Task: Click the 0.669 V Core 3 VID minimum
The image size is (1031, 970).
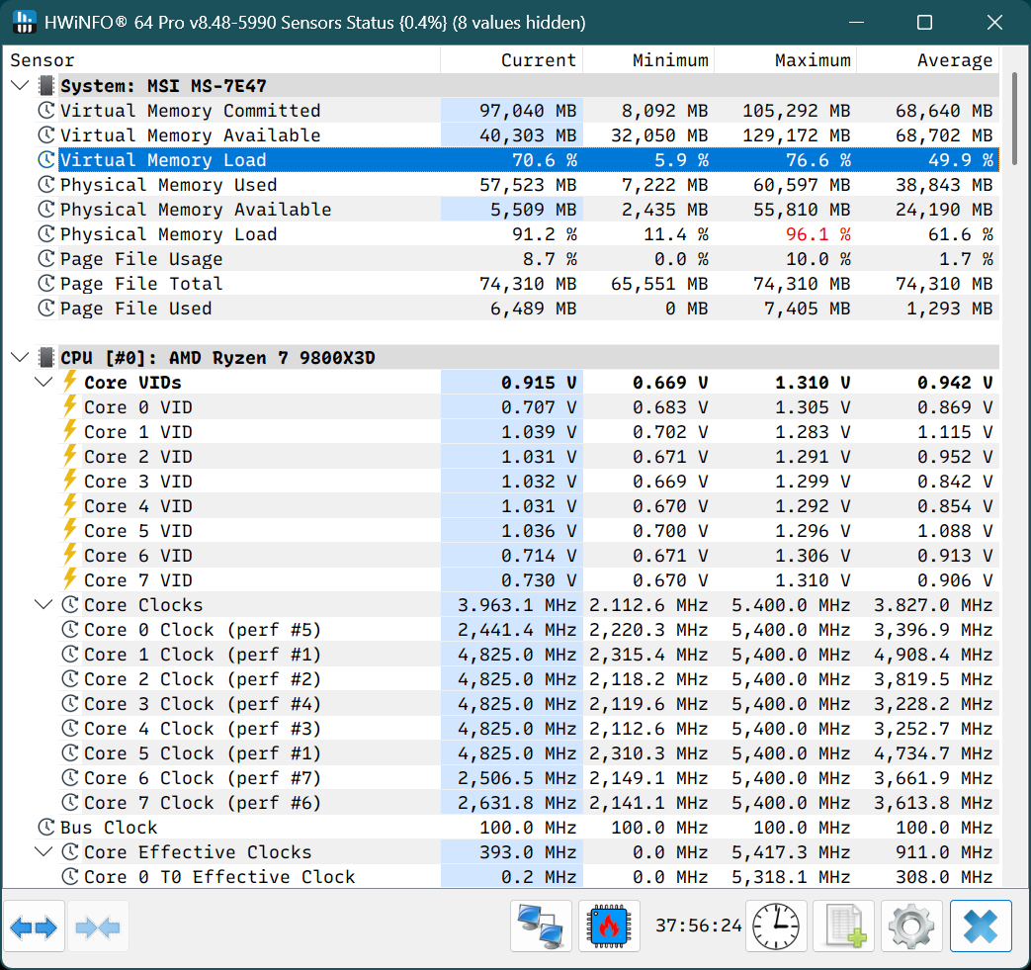Action: (x=670, y=482)
